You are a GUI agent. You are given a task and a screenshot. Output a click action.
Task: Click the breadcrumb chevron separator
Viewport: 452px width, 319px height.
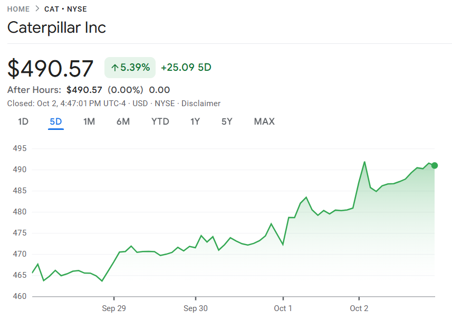37,9
